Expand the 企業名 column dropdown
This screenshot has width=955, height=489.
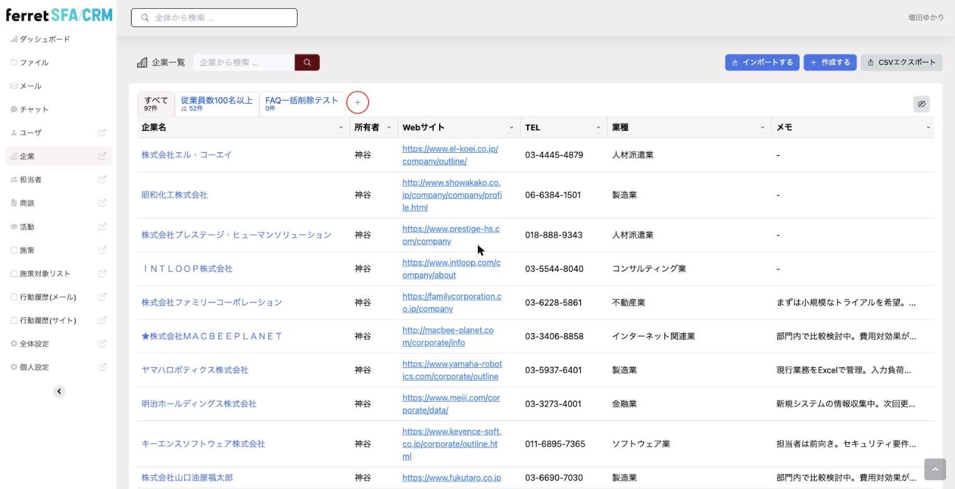coord(341,127)
